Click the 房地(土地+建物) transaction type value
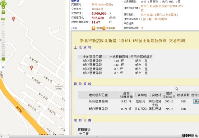 click(102, 5)
